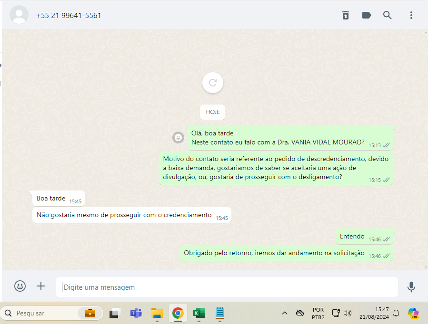Click the trash archive icon in the chat header

coord(346,15)
